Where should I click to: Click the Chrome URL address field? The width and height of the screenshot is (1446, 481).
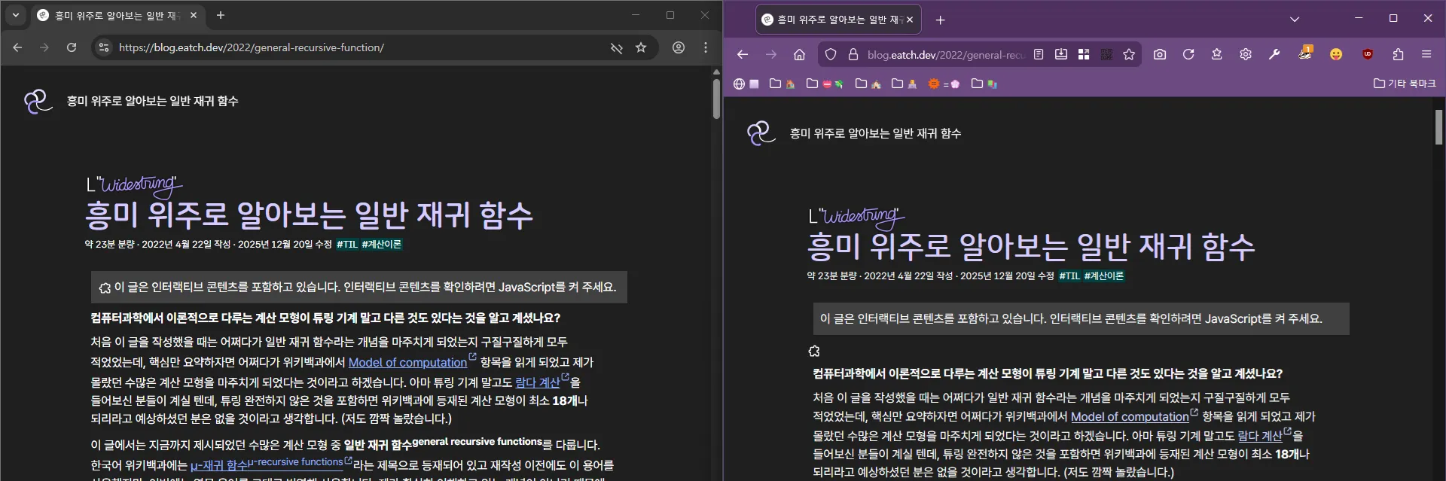point(354,47)
